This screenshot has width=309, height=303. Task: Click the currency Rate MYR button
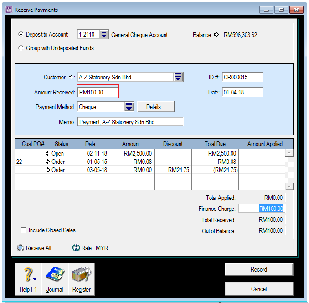point(102,248)
